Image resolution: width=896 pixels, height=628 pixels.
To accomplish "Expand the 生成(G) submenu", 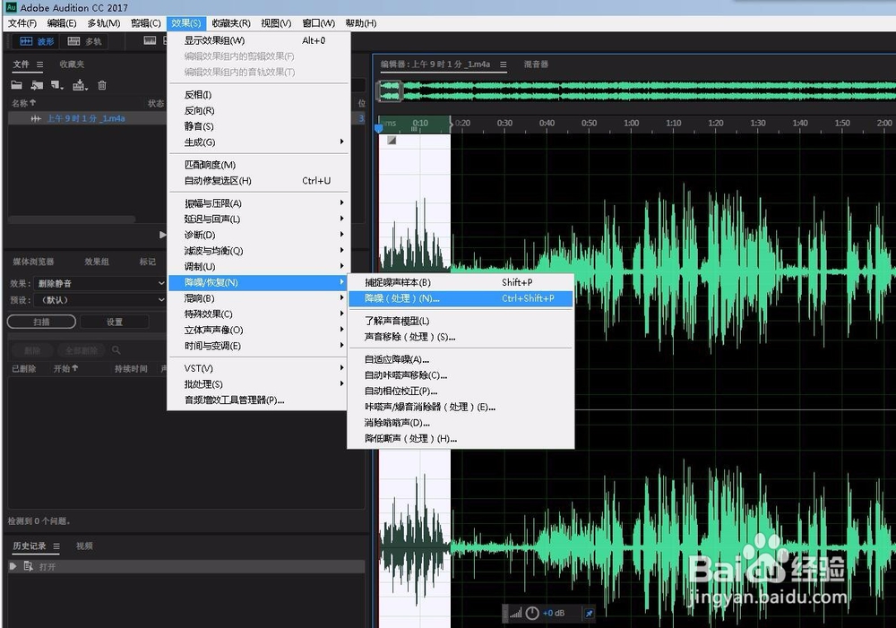I will (258, 142).
